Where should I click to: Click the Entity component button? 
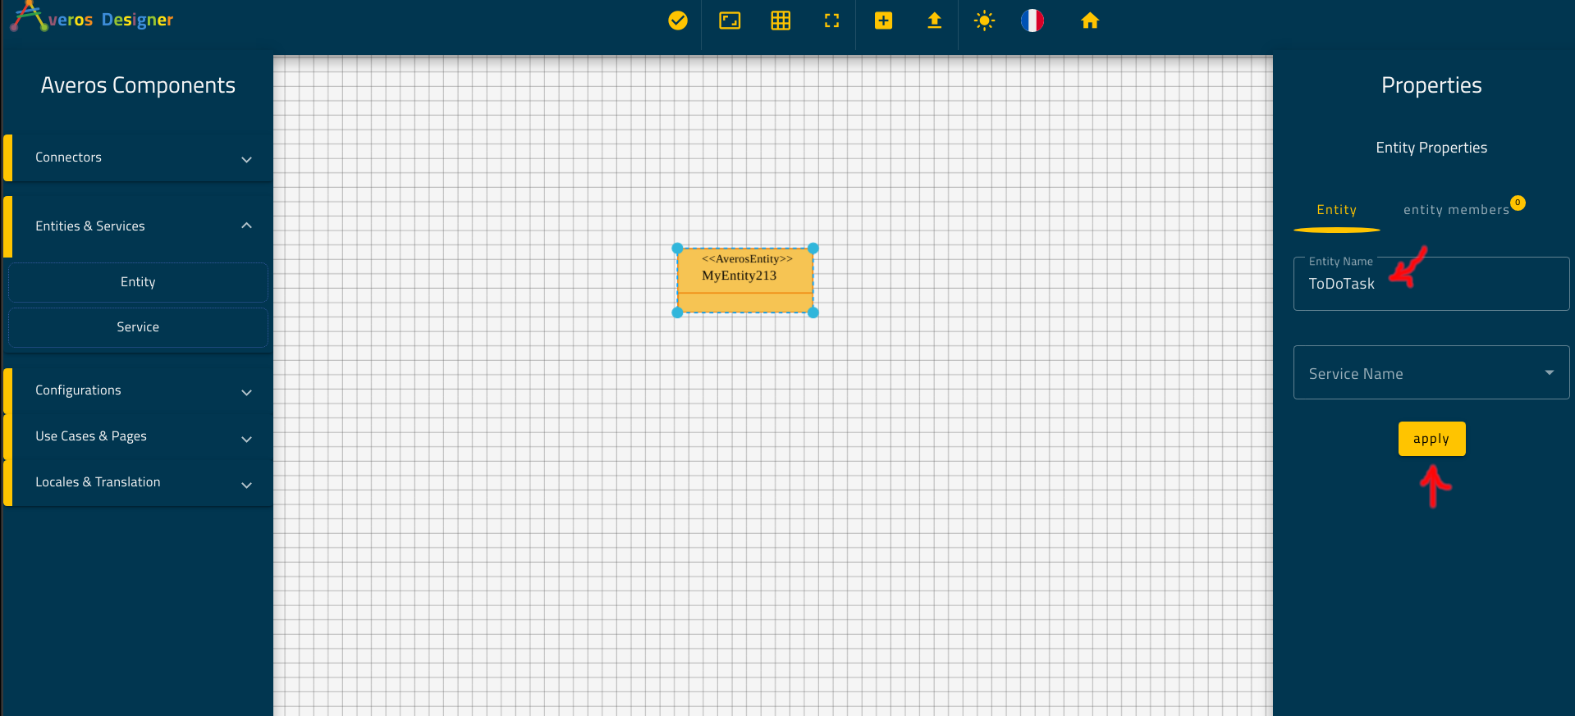tap(138, 282)
